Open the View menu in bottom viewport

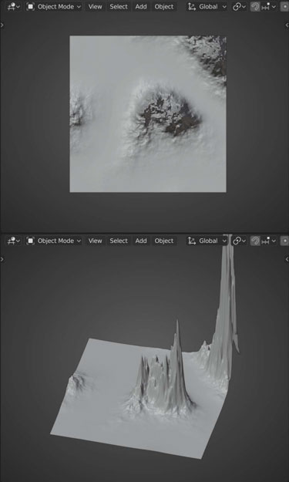tap(95, 241)
